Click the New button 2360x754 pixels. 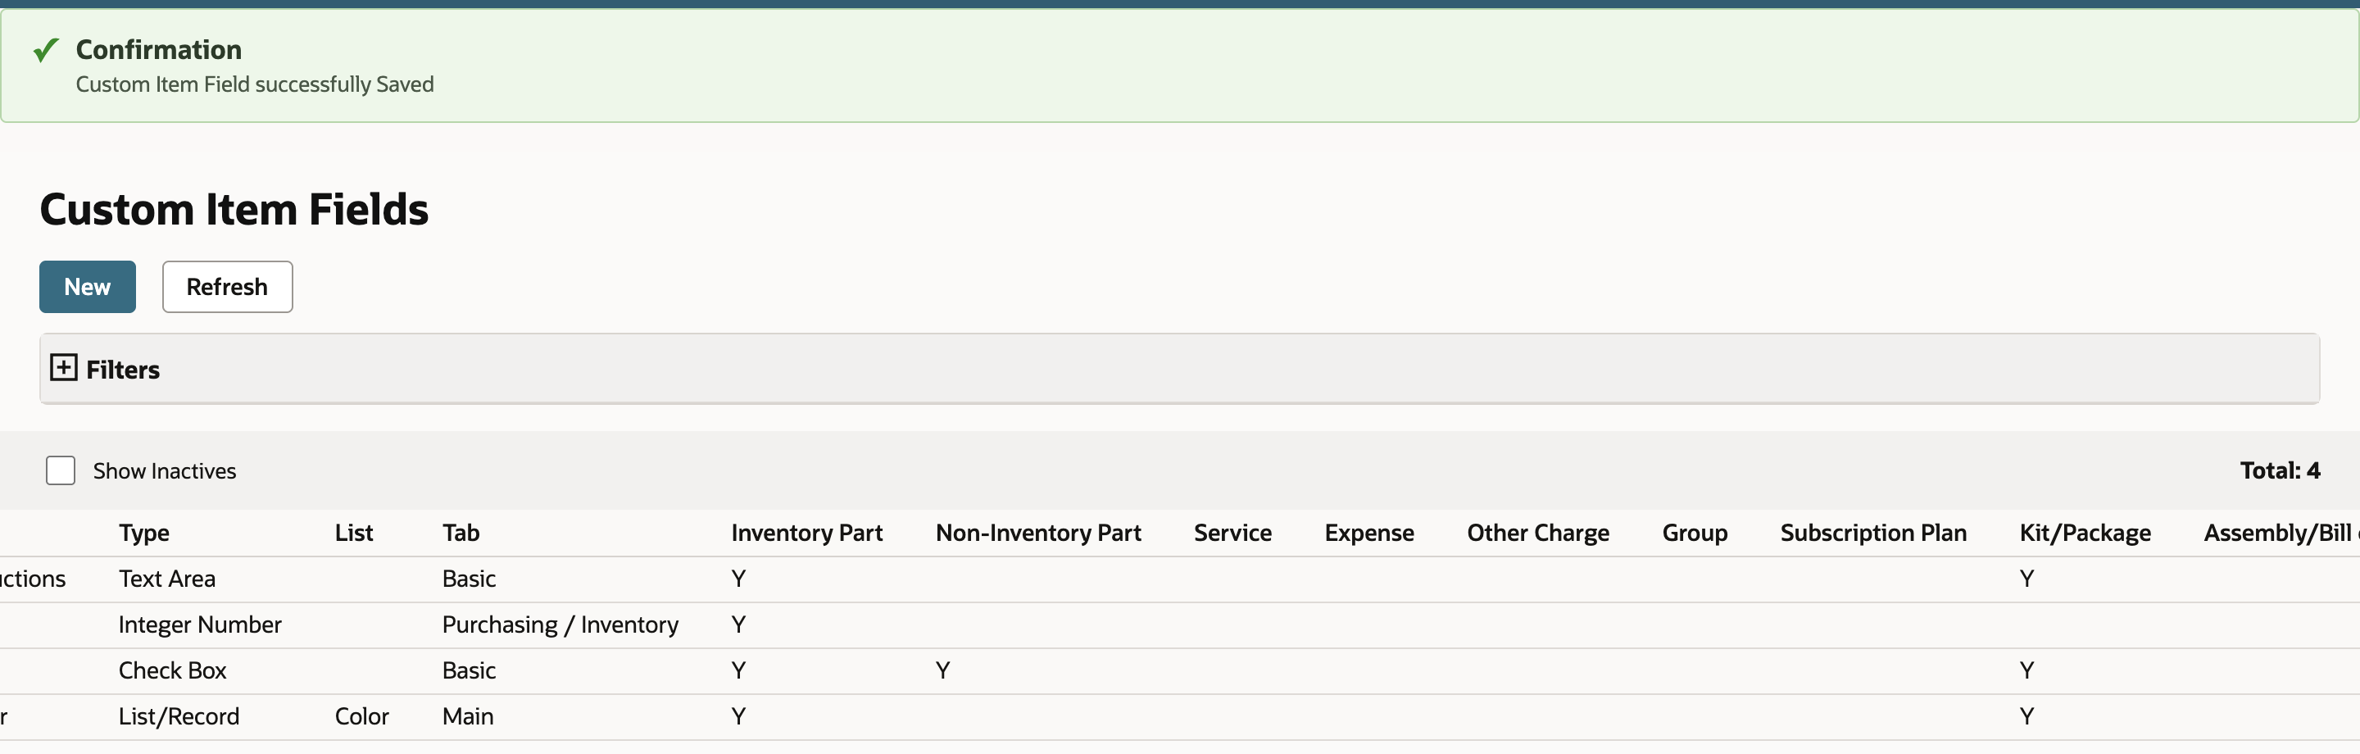[87, 287]
